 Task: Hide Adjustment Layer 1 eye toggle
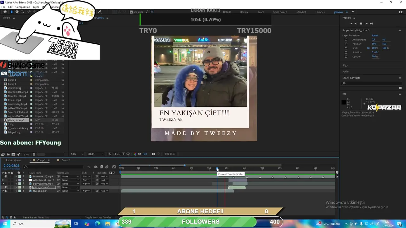coord(3,180)
